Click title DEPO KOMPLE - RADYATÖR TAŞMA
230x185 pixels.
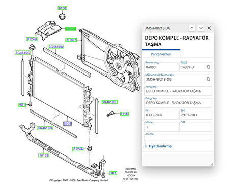tap(177, 41)
